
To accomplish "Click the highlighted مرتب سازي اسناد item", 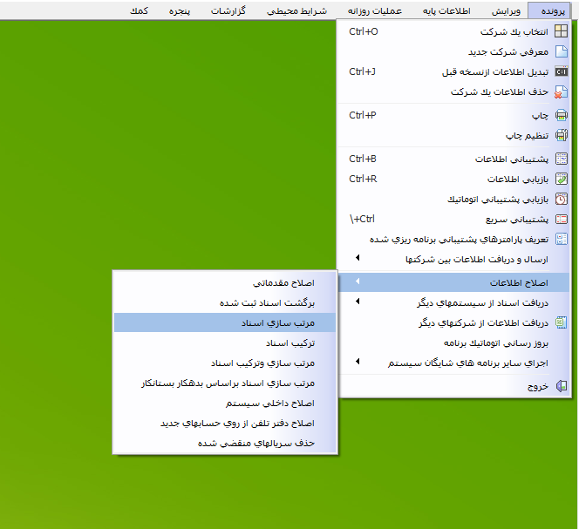I will (x=225, y=322).
